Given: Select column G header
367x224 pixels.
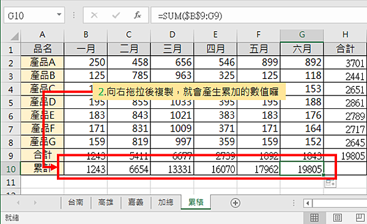Looking at the screenshot, I should point(302,35).
